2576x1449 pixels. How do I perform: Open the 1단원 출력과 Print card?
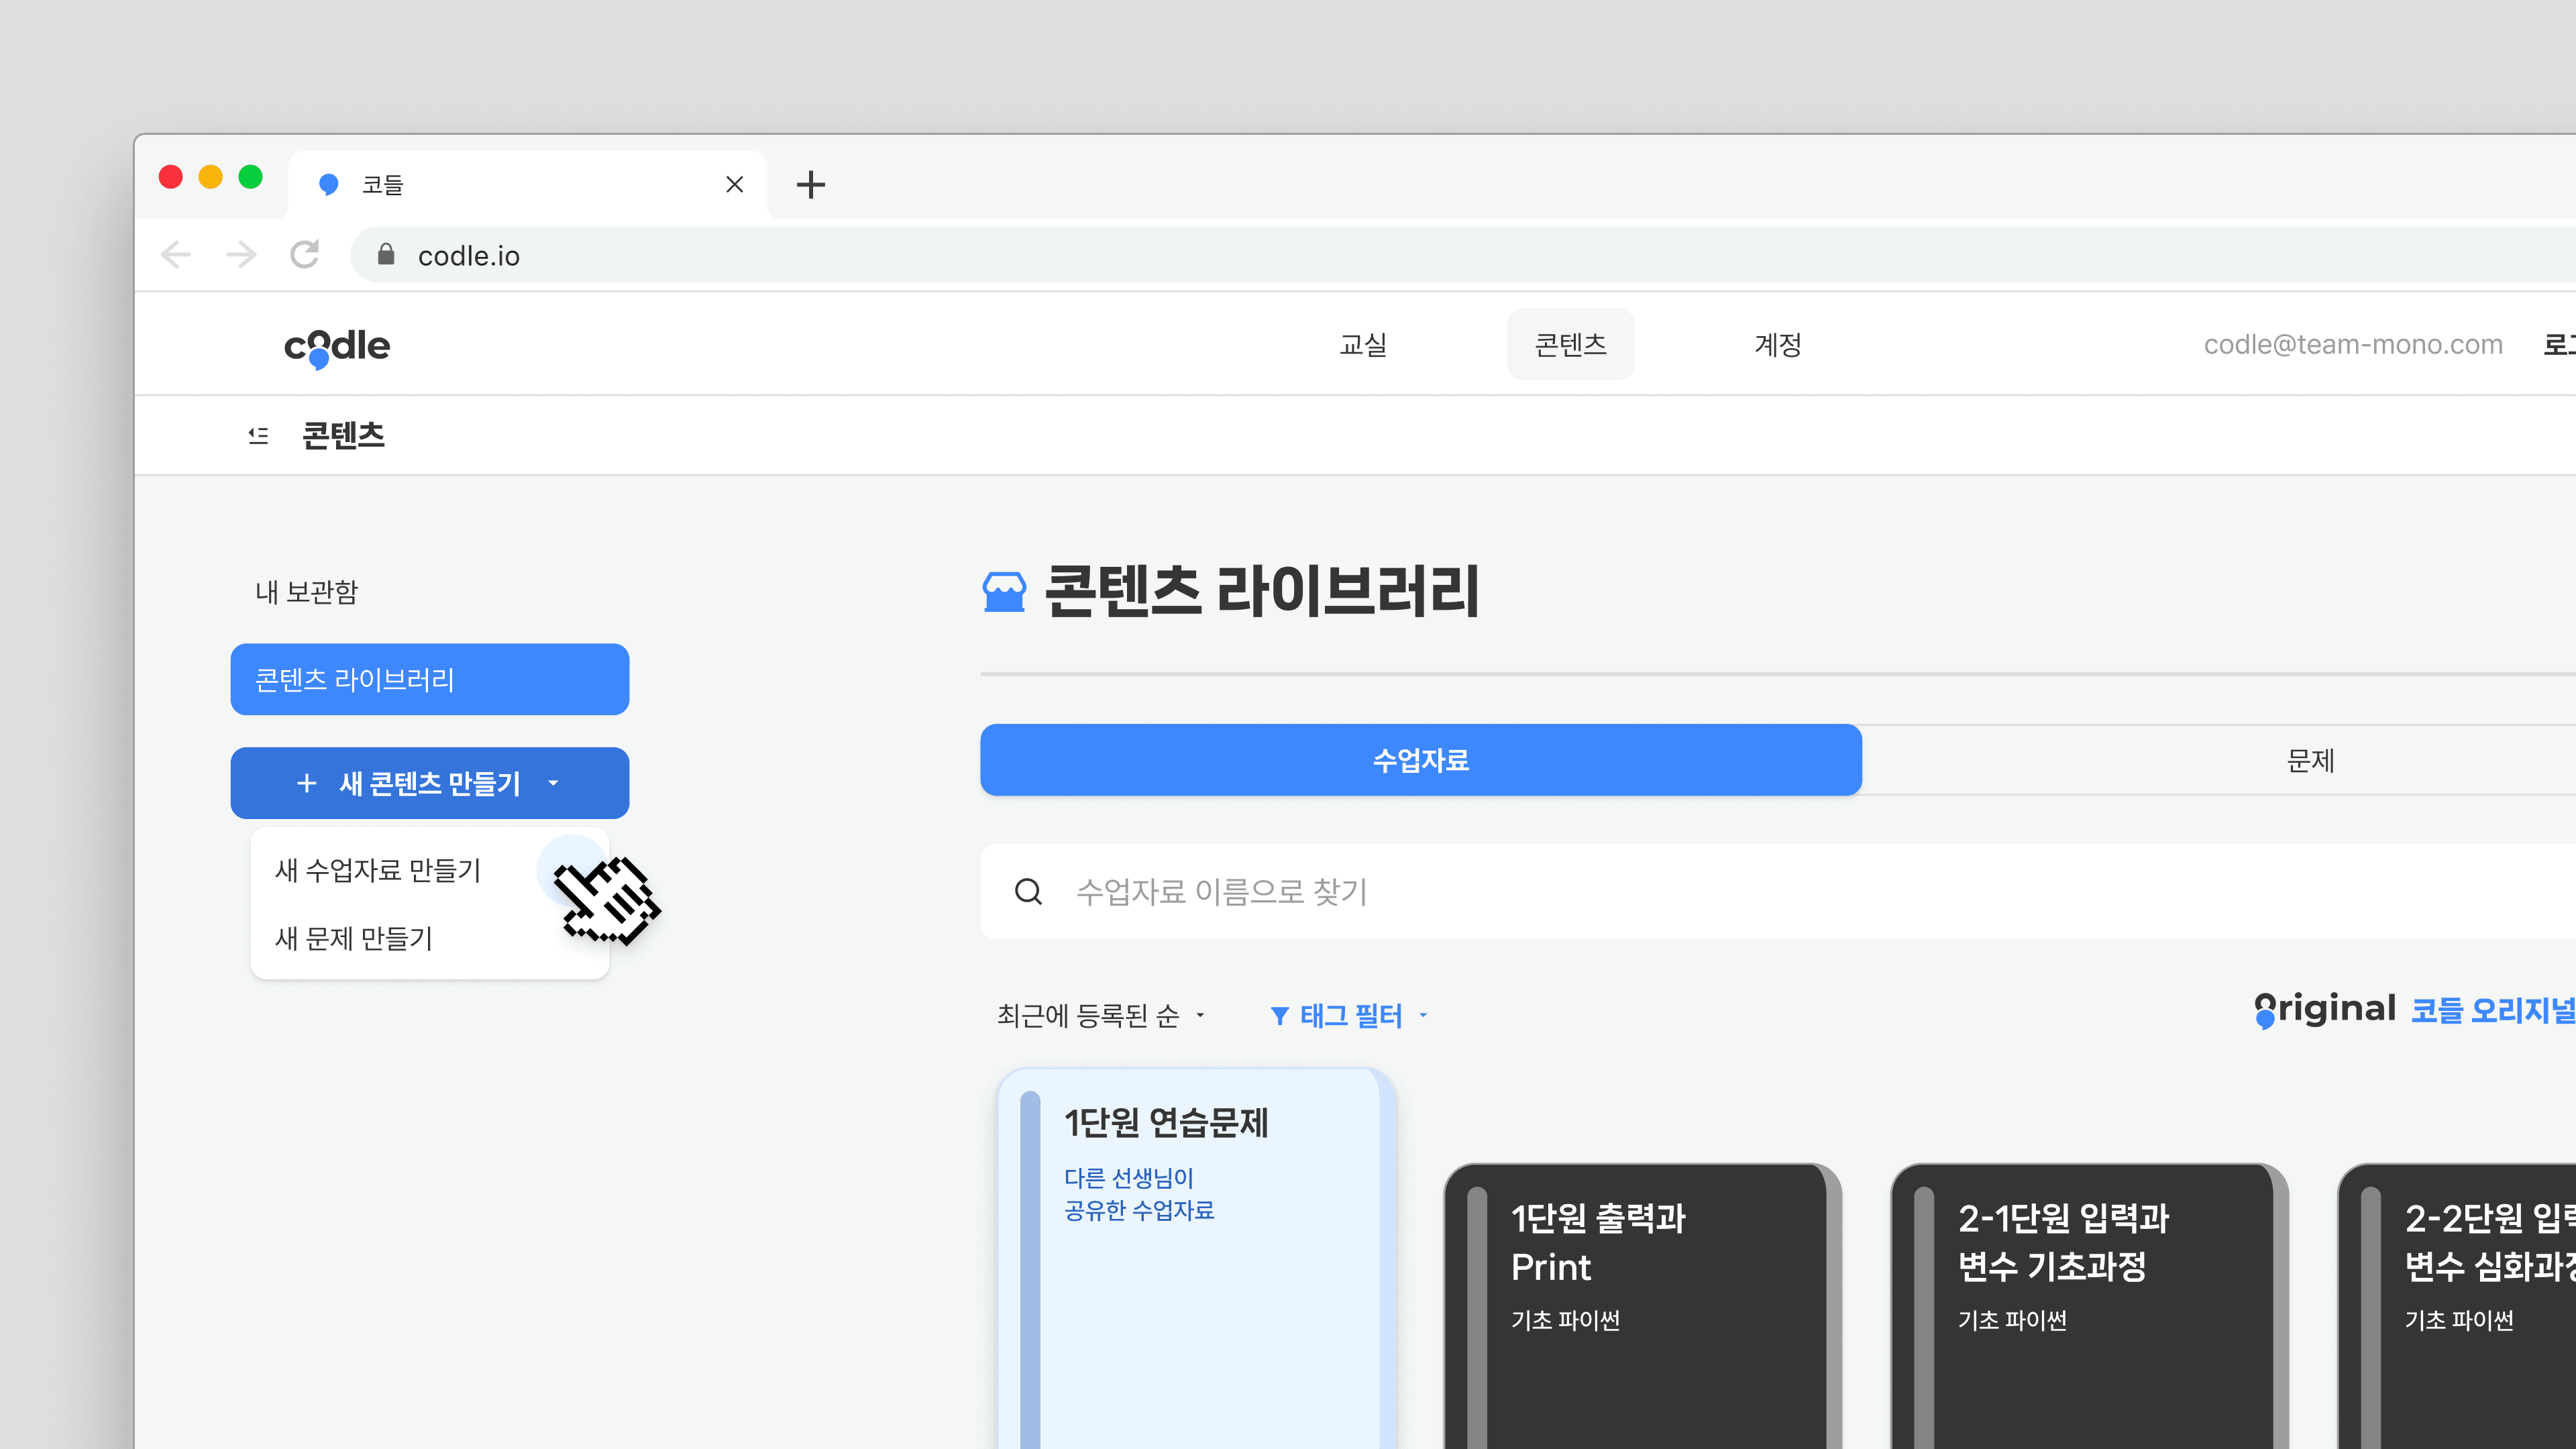(x=1642, y=1306)
